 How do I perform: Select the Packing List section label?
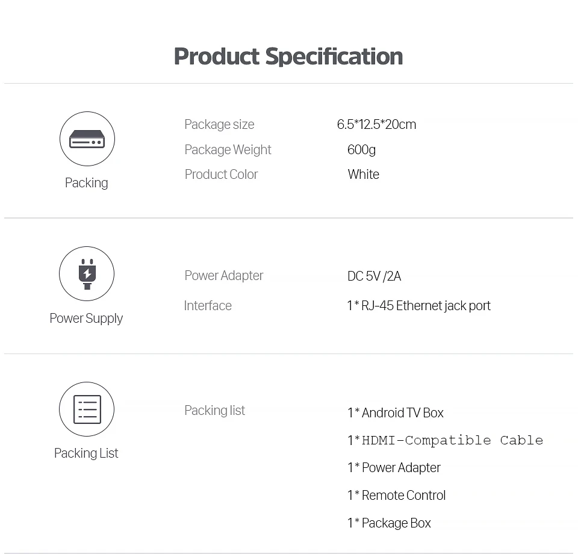pos(86,453)
